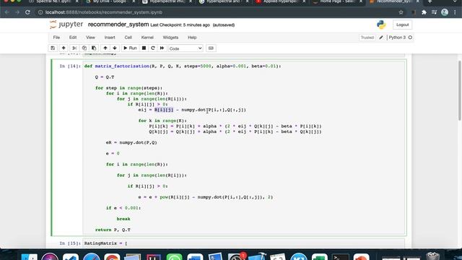This screenshot has width=462, height=260.
Task: Cut selected cells using the scissors icon
Action: (74, 48)
